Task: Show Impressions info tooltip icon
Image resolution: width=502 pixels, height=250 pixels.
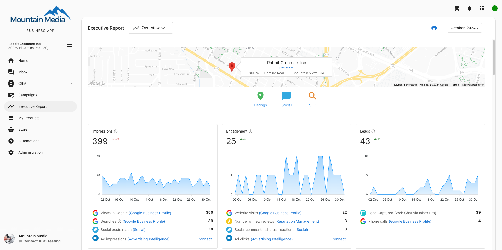Action: coord(116,131)
